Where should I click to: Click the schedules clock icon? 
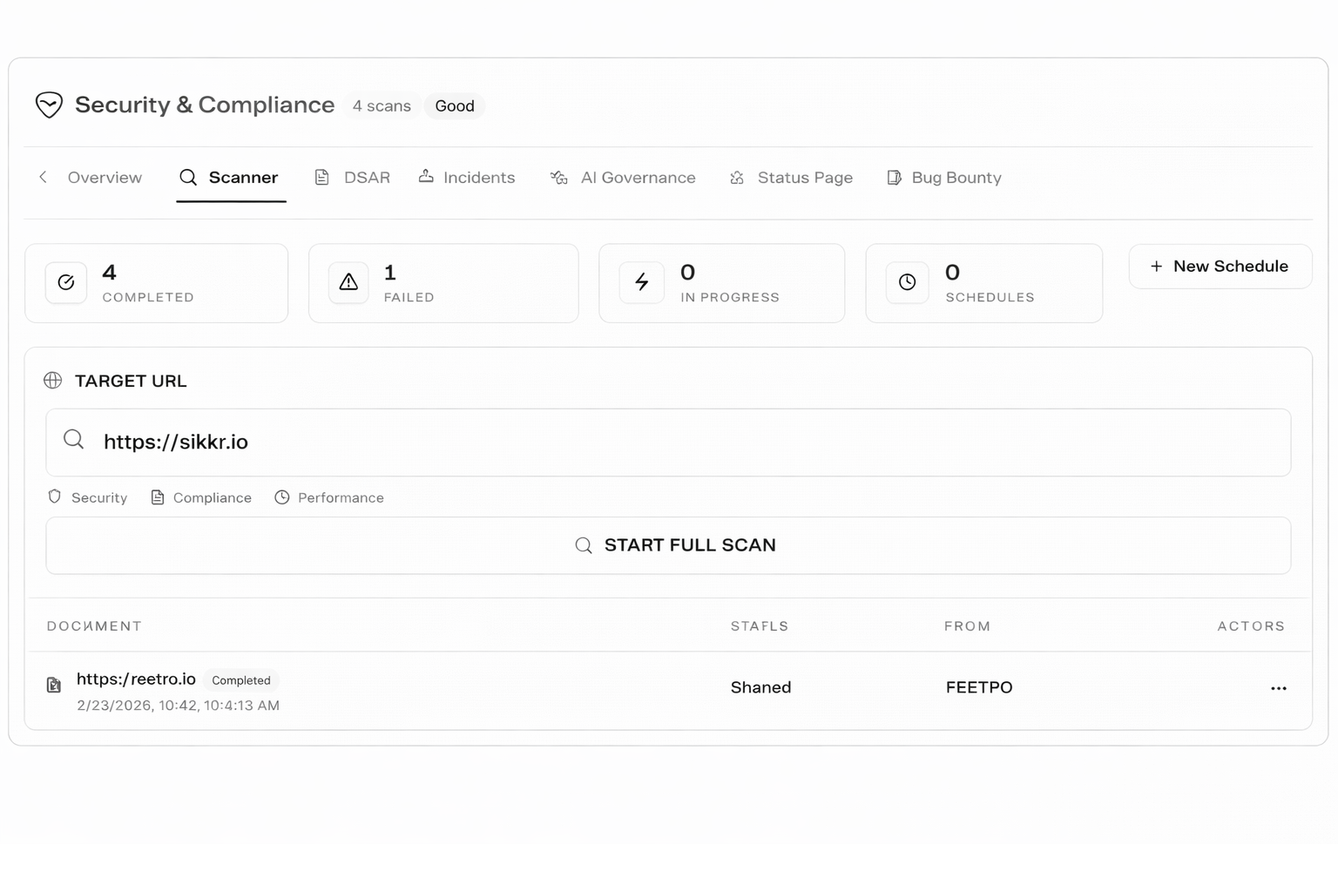coord(908,282)
